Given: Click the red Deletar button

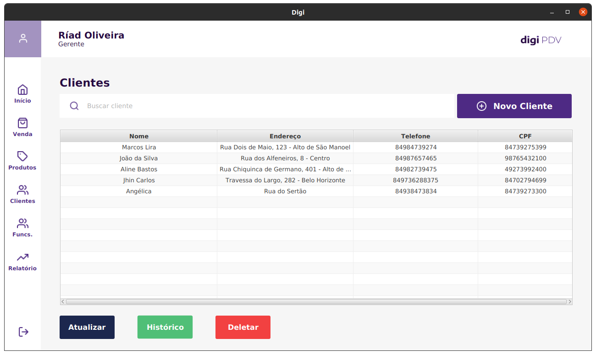Looking at the screenshot, I should [x=243, y=327].
